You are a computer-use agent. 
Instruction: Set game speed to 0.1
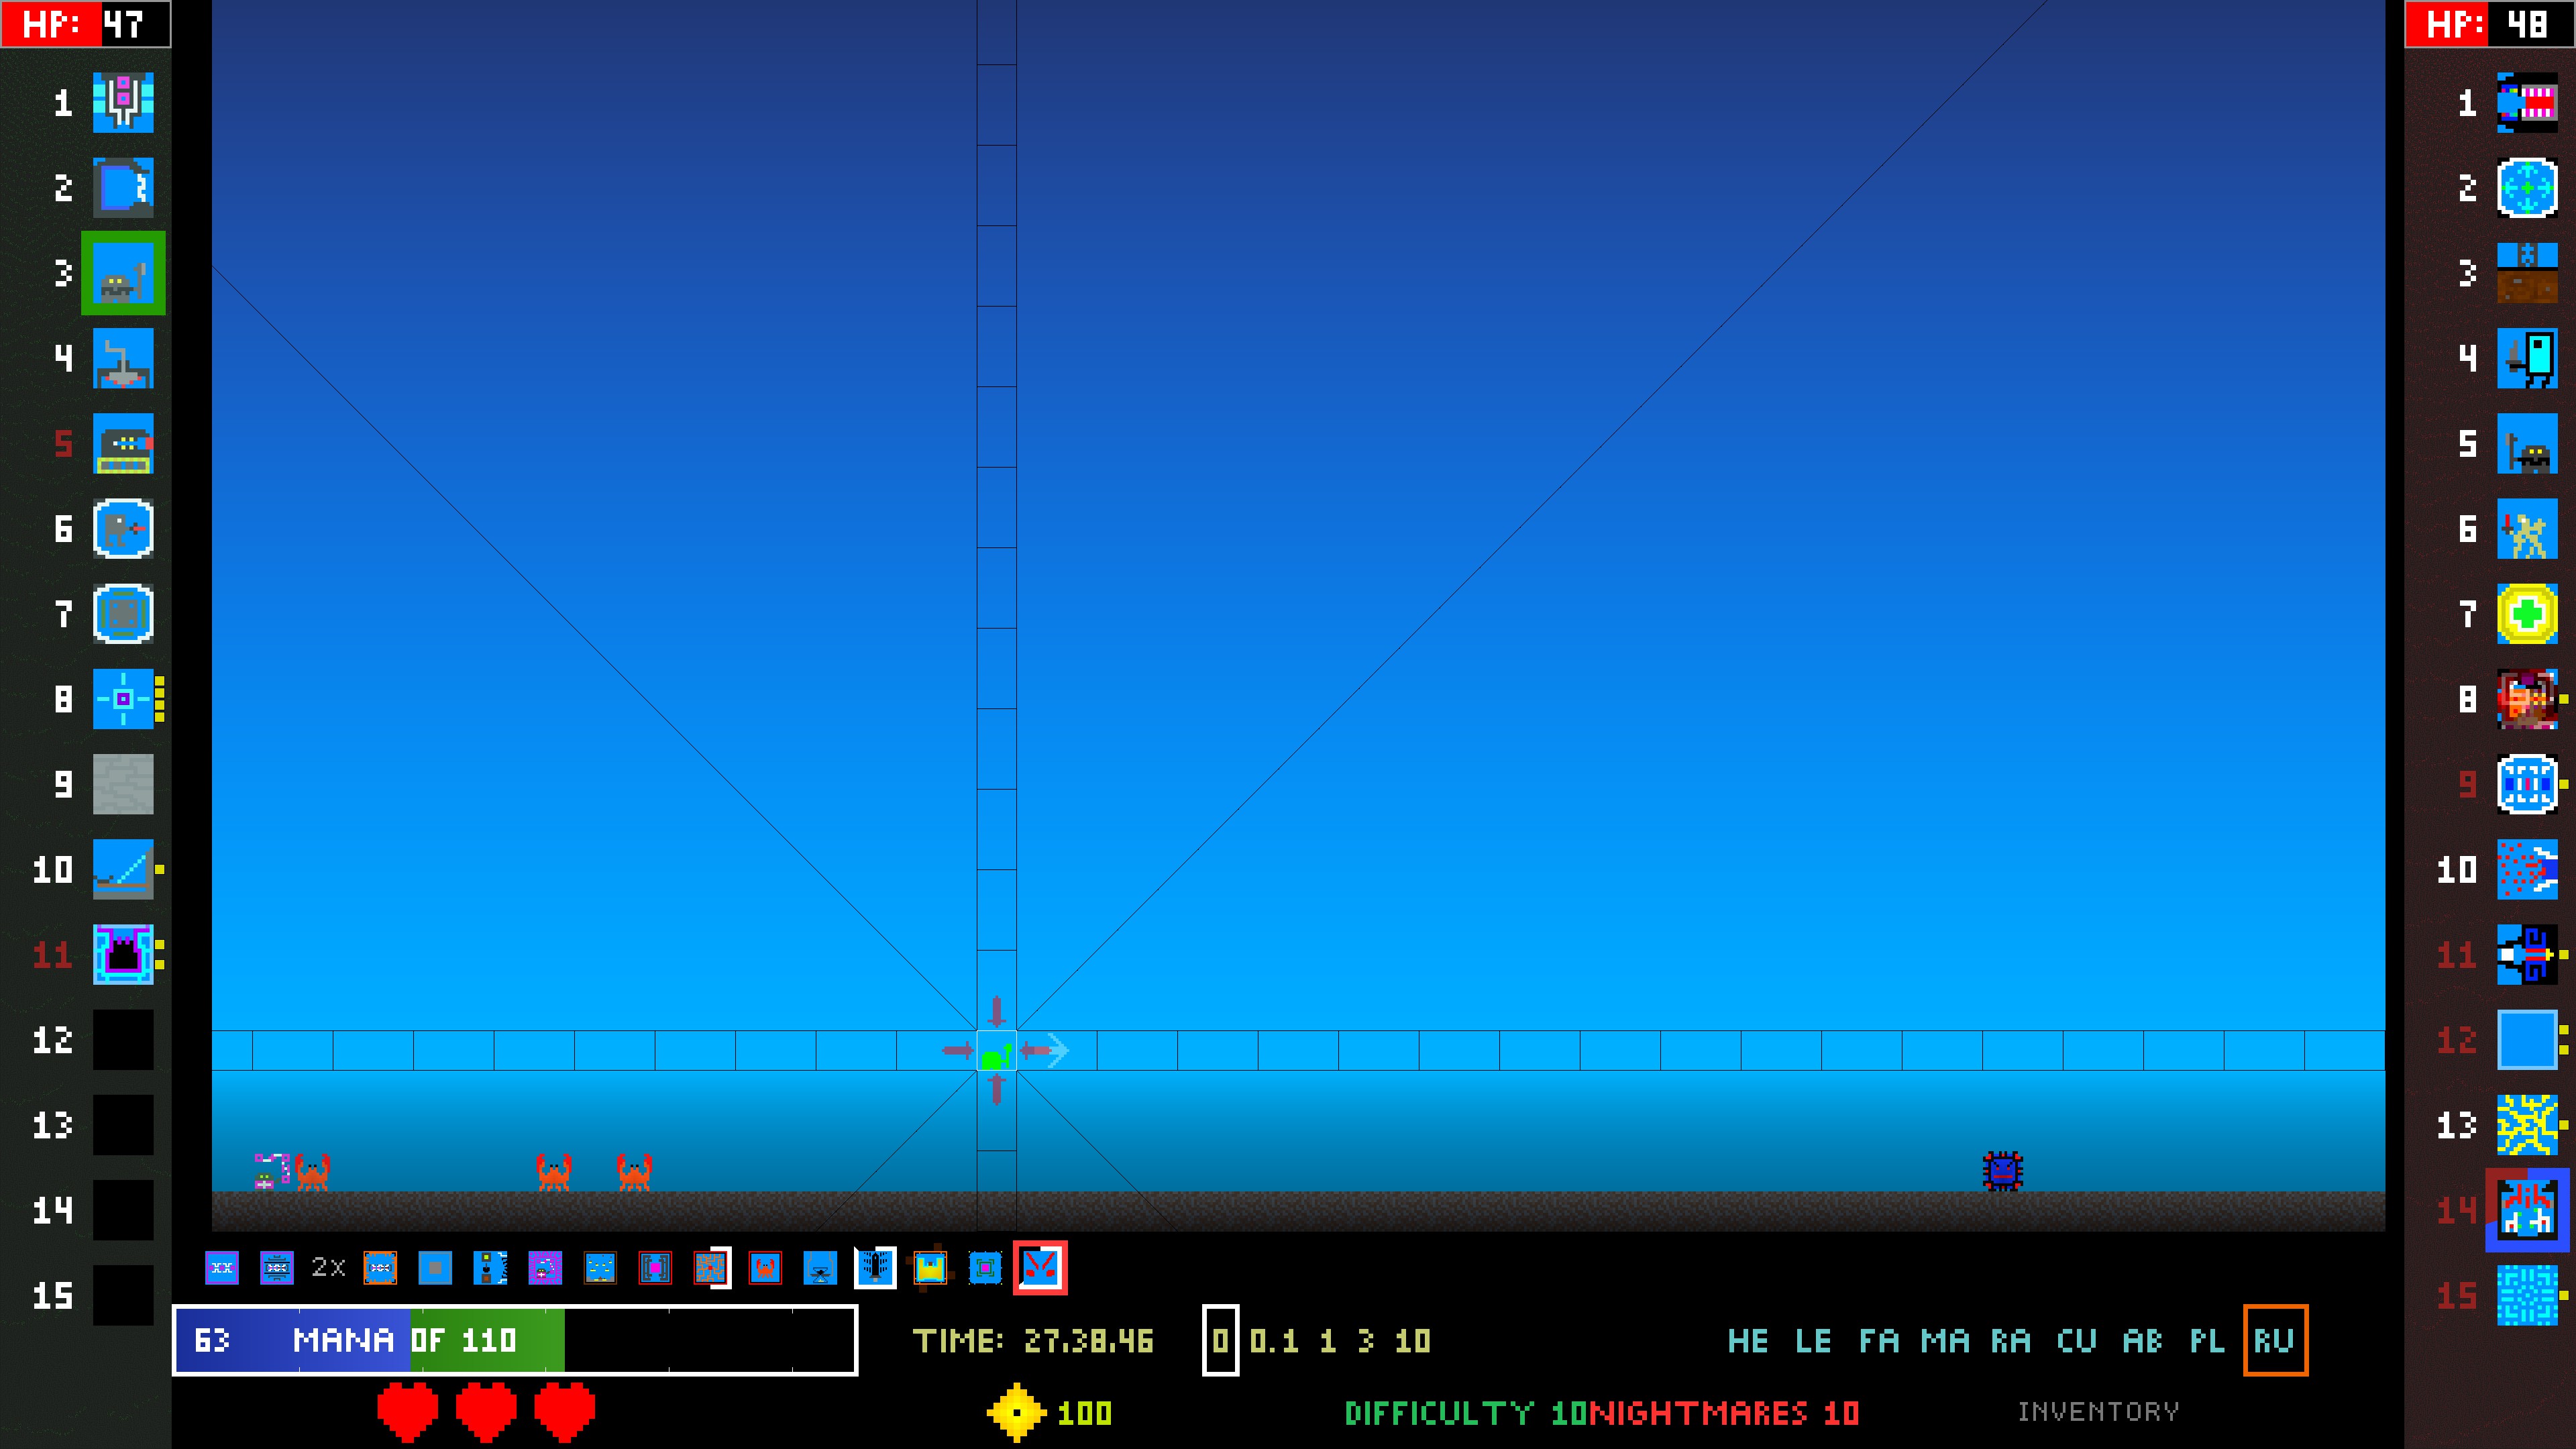(x=1274, y=1340)
